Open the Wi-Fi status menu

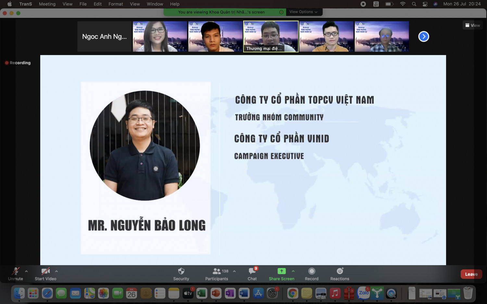pos(403,4)
